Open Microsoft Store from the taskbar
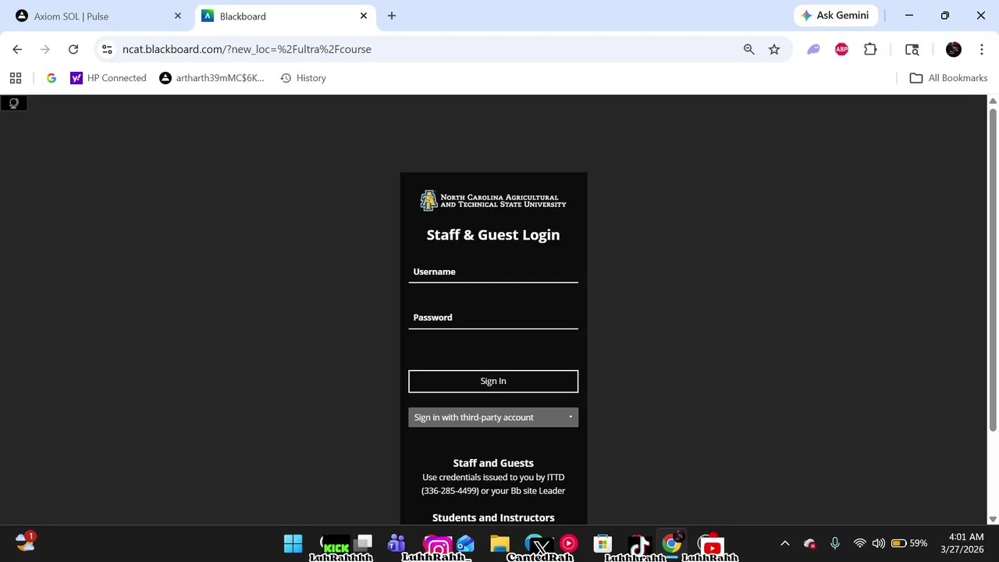This screenshot has width=999, height=562. tap(603, 543)
